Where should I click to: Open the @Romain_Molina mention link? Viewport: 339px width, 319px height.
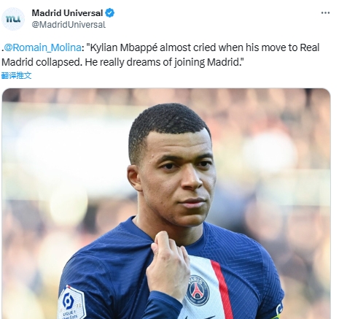tap(42, 47)
